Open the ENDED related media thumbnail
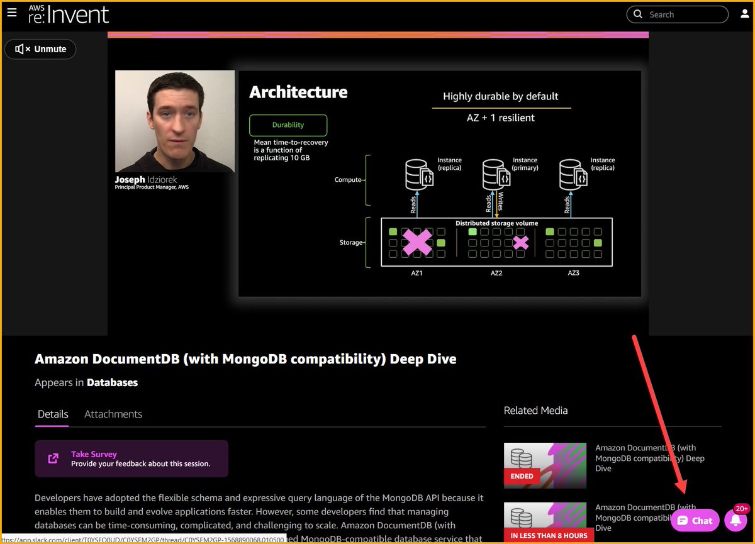Image resolution: width=755 pixels, height=544 pixels. (x=545, y=465)
